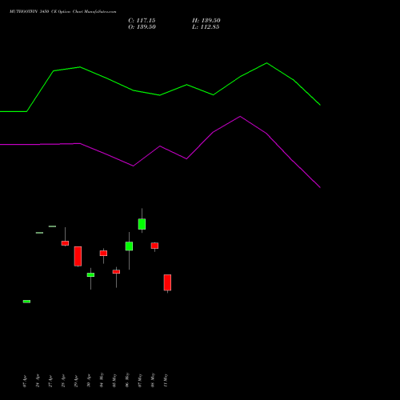Click the 24 Apr date label
The image size is (400, 400).
(x=38, y=381)
